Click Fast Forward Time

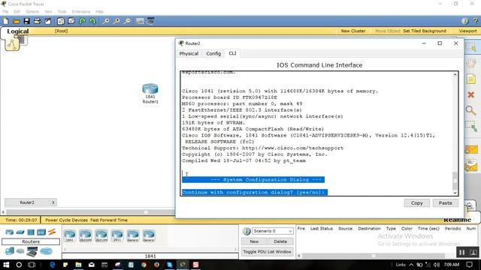[109, 220]
